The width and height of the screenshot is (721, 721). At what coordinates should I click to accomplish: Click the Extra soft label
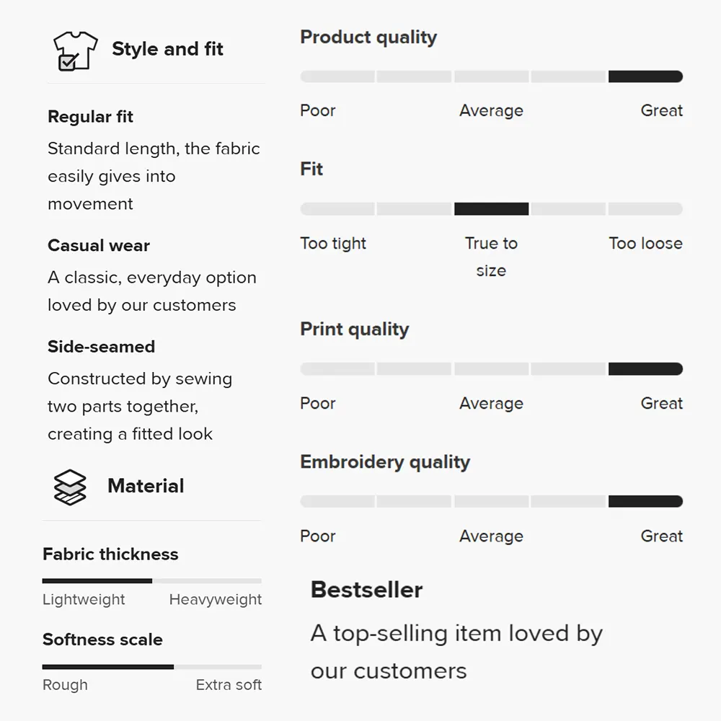click(x=229, y=685)
